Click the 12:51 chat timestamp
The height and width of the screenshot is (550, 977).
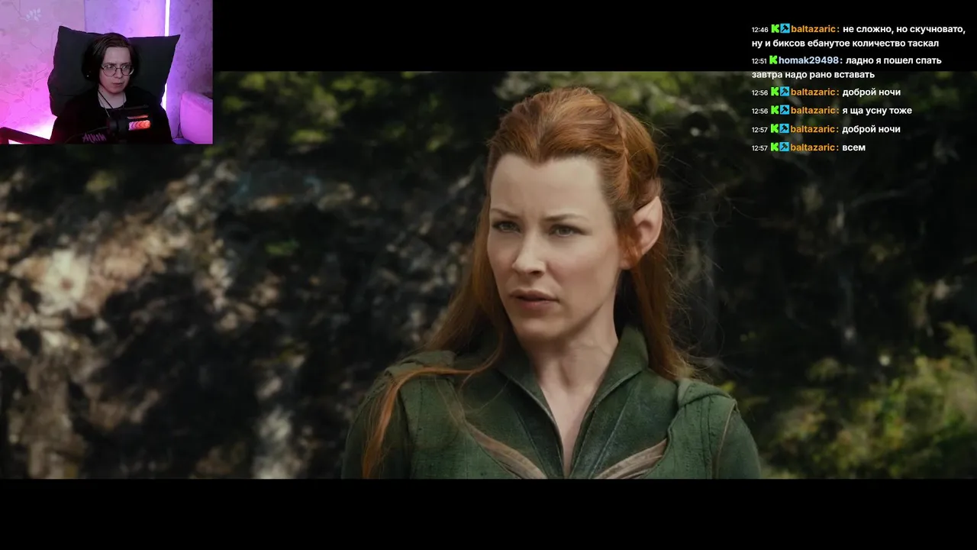(x=759, y=61)
